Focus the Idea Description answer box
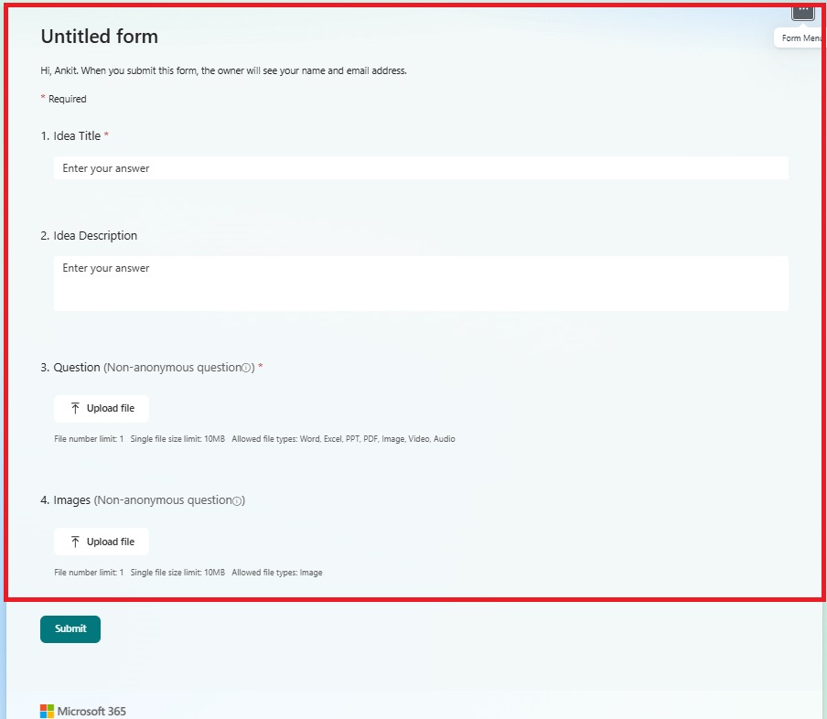827x719 pixels. click(x=421, y=283)
